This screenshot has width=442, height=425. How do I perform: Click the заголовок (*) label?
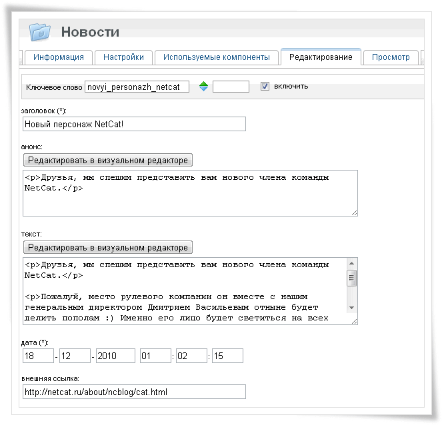[44, 111]
